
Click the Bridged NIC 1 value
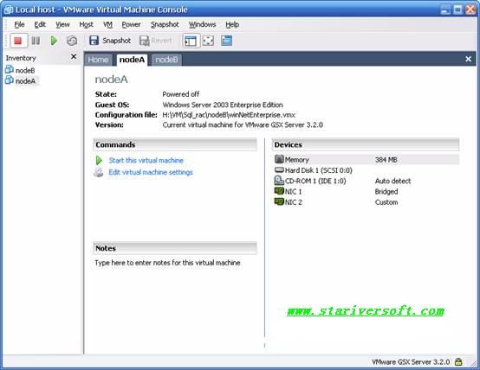point(386,192)
